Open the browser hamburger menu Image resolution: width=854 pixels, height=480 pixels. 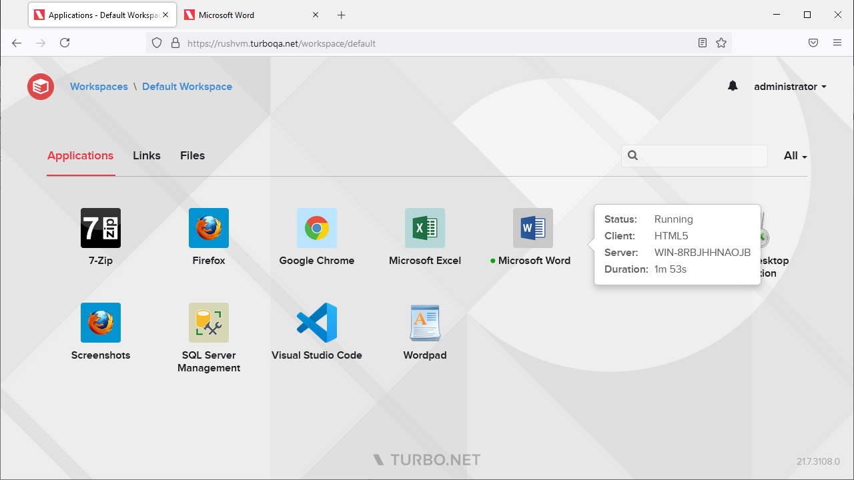coord(837,43)
